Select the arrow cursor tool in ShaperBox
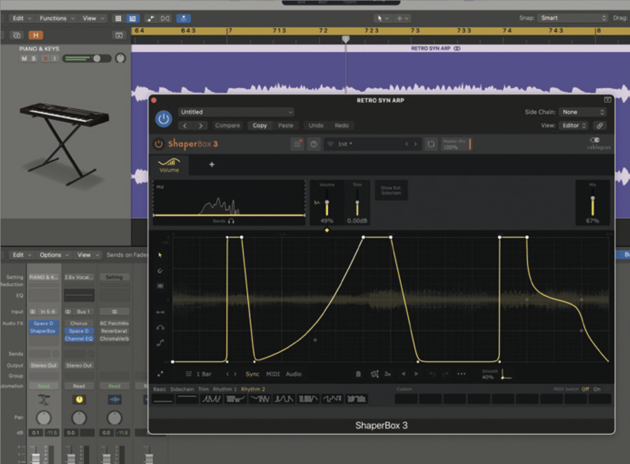The height and width of the screenshot is (464, 630). point(160,255)
